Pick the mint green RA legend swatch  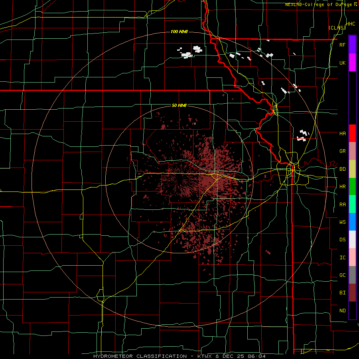pyautogui.click(x=352, y=204)
